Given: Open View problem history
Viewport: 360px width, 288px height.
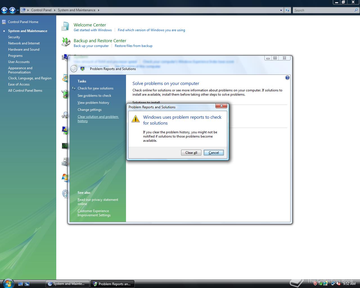Looking at the screenshot, I should pos(93,103).
